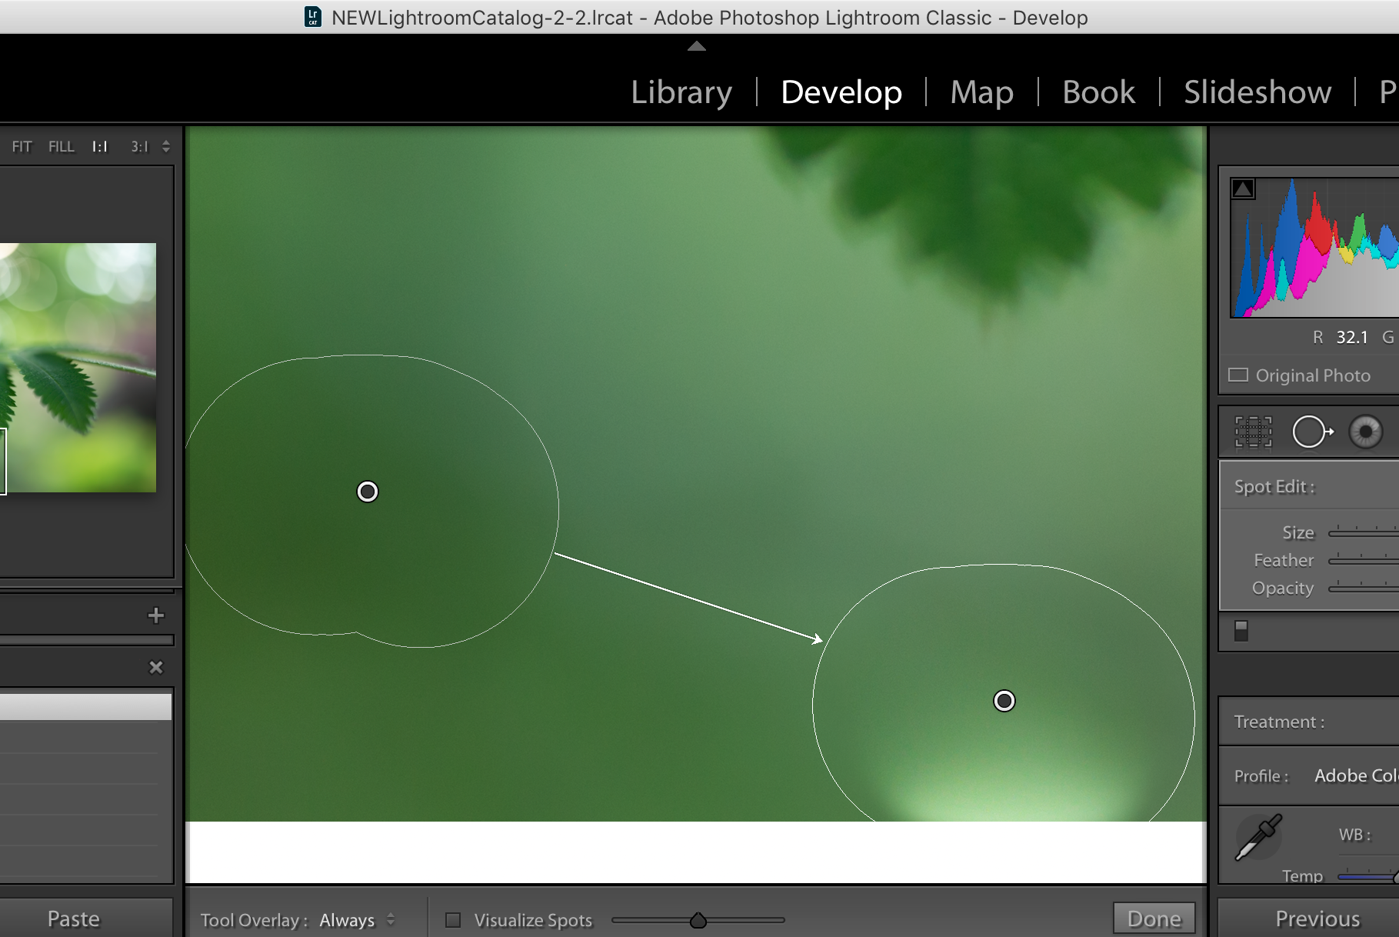Click the plus icon in left panel

(x=156, y=615)
